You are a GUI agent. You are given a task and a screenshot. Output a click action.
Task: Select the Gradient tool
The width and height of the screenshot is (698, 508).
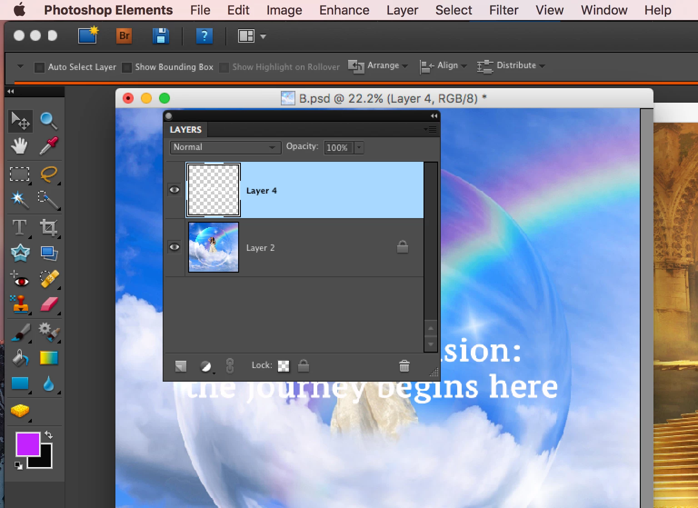(49, 359)
